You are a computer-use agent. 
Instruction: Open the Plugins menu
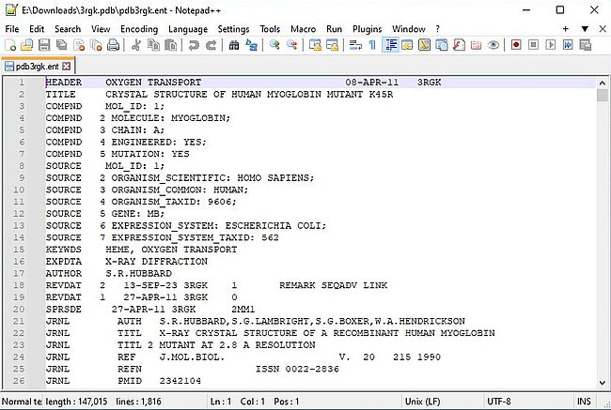coord(367,29)
